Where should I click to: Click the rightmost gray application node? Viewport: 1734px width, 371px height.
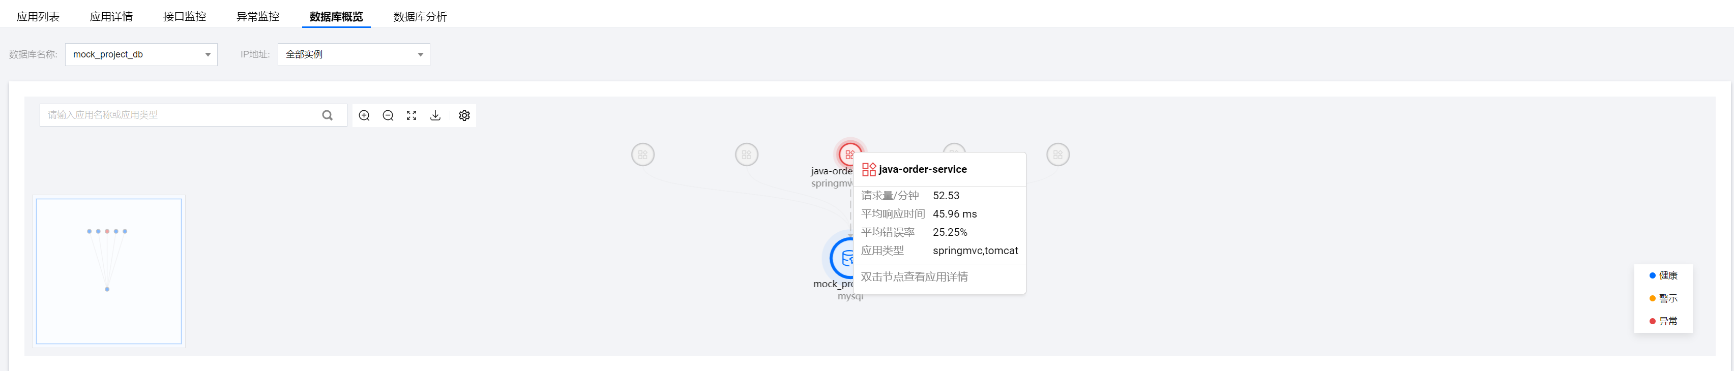pyautogui.click(x=1057, y=154)
